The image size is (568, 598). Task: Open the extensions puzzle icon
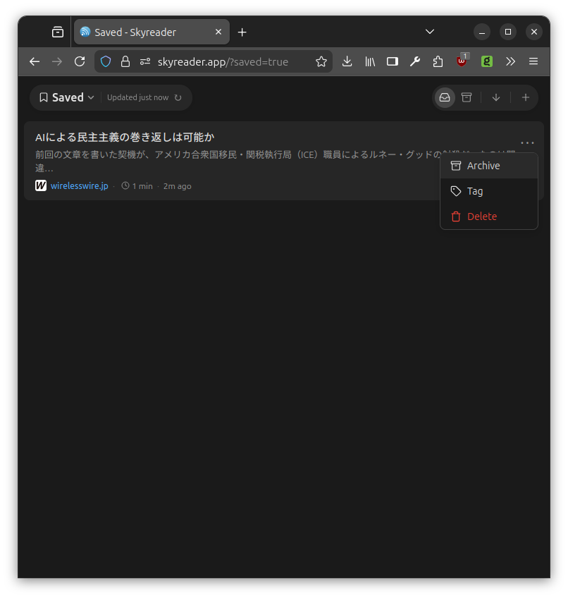(x=438, y=61)
